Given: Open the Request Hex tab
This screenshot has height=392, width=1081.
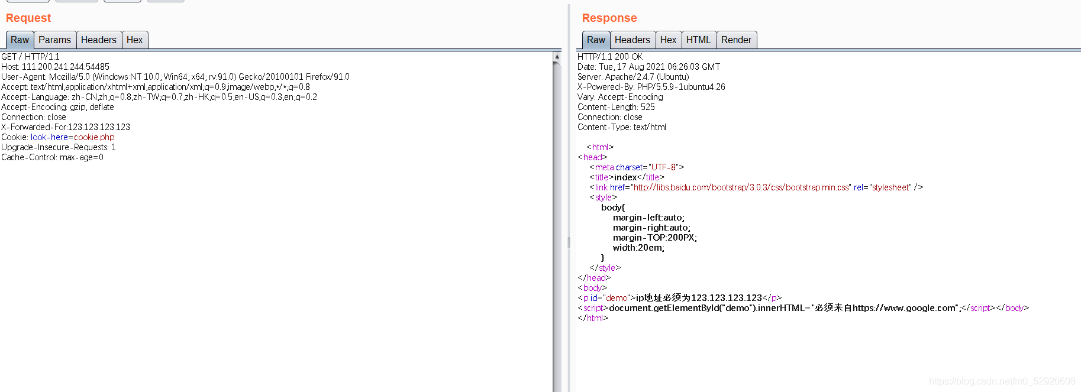Looking at the screenshot, I should pos(135,40).
